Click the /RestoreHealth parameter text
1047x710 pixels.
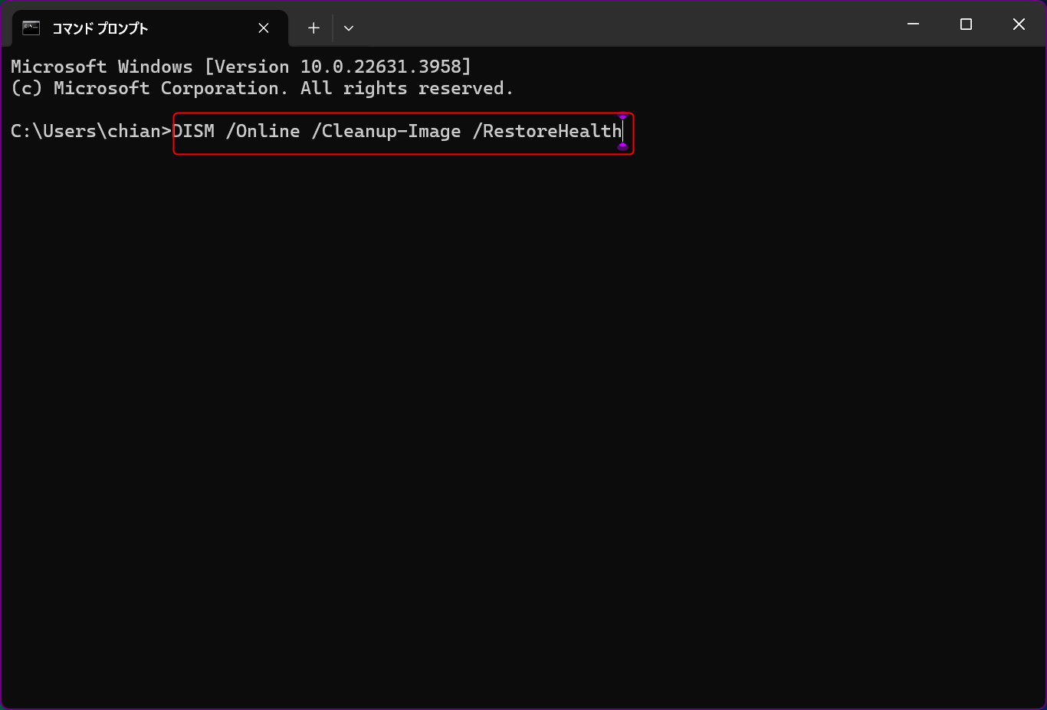click(547, 131)
